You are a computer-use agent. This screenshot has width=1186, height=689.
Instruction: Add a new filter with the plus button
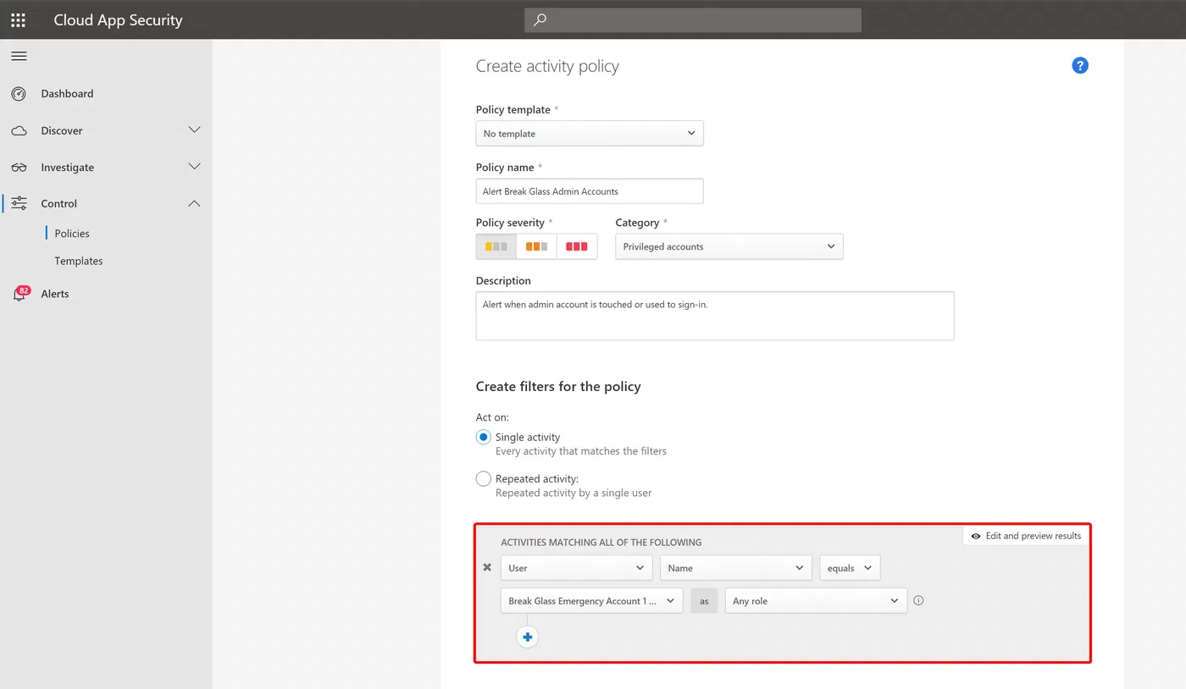pyautogui.click(x=528, y=637)
